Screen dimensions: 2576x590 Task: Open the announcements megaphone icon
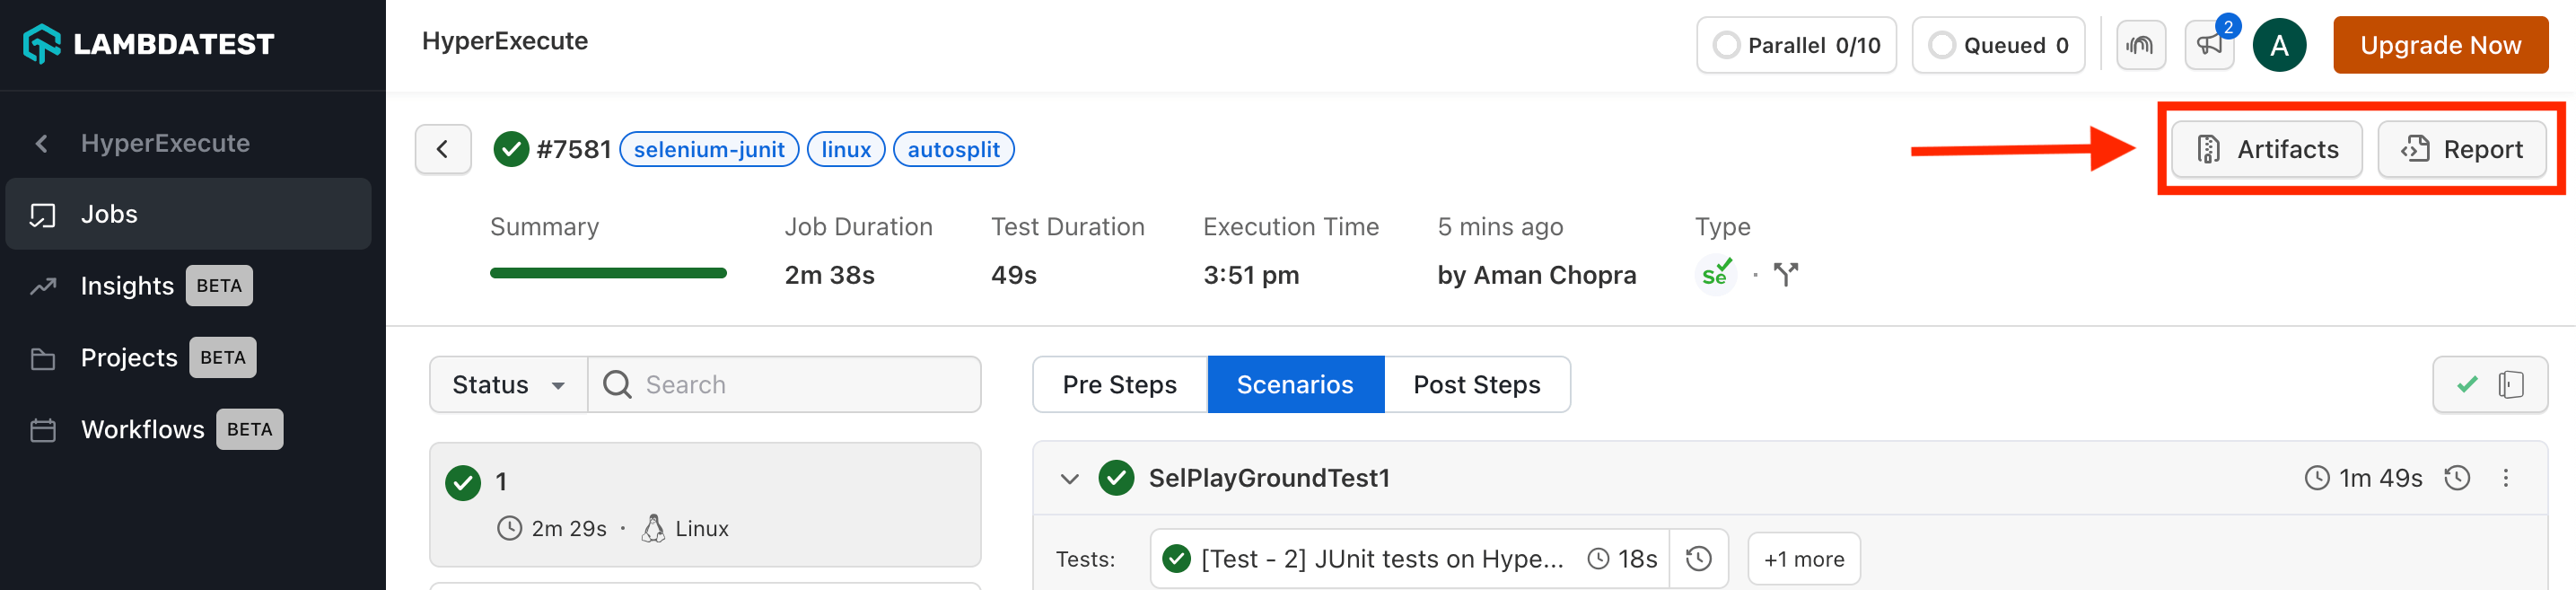(2209, 45)
